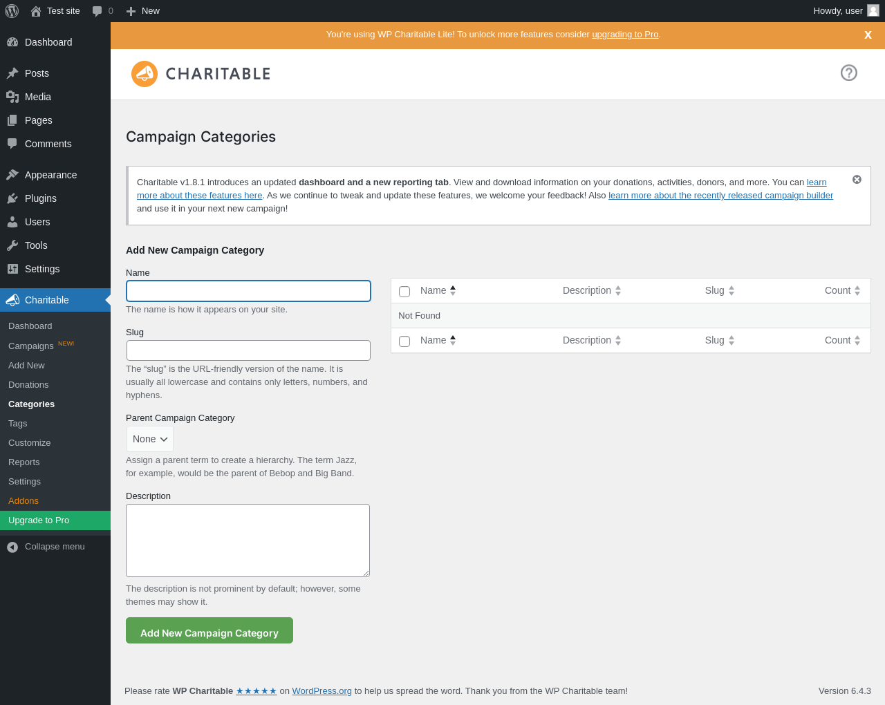Screen dimensions: 885x705
Task: Click the Dashboard gauge icon in sidebar
Action: 12,42
